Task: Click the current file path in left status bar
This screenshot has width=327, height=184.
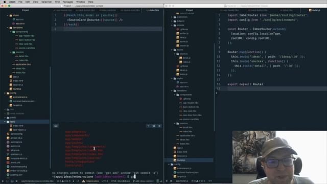Action: pyautogui.click(x=37, y=181)
